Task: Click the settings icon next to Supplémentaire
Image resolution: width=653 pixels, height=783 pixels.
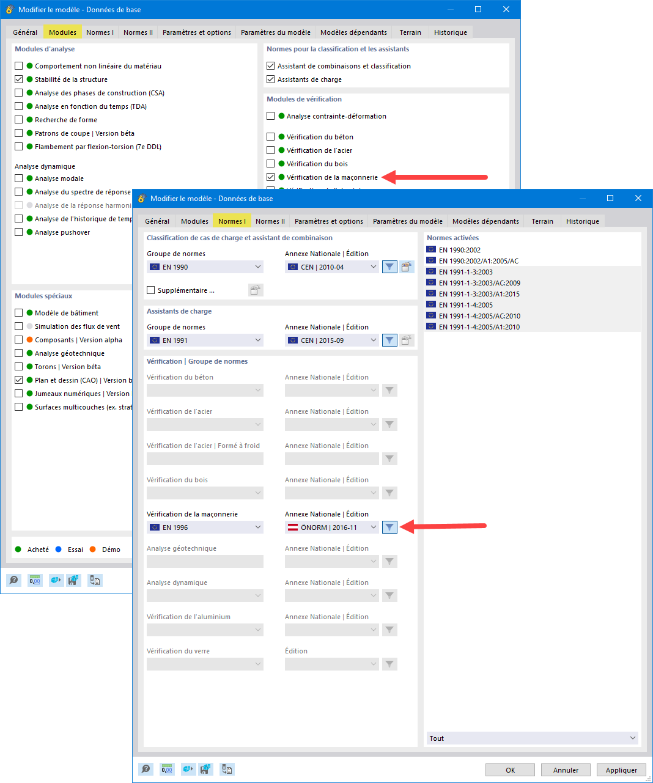Action: click(x=256, y=290)
